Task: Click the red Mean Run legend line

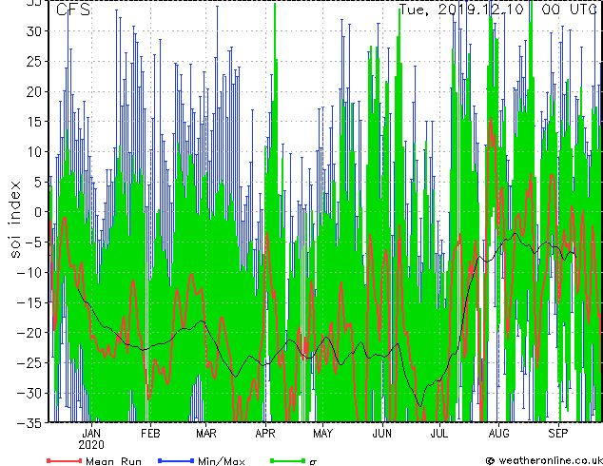Action: point(65,460)
